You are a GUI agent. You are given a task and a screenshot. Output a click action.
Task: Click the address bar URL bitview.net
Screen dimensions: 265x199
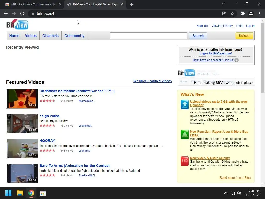[x=45, y=13]
